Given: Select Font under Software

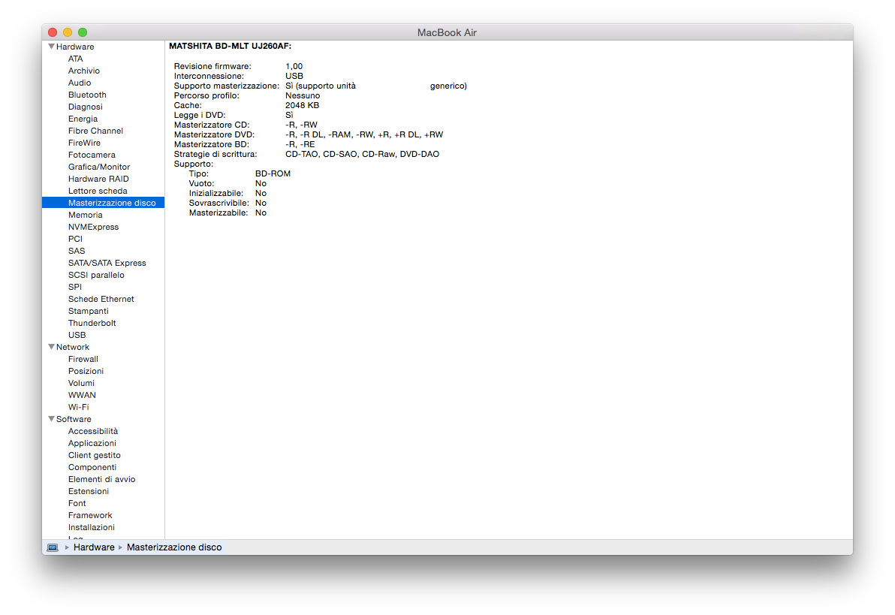Looking at the screenshot, I should click(77, 502).
